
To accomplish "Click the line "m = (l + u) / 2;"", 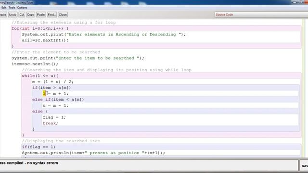I will coord(53,82).
